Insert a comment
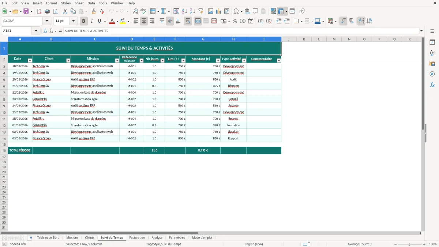This screenshot has width=439, height=247. point(255,11)
